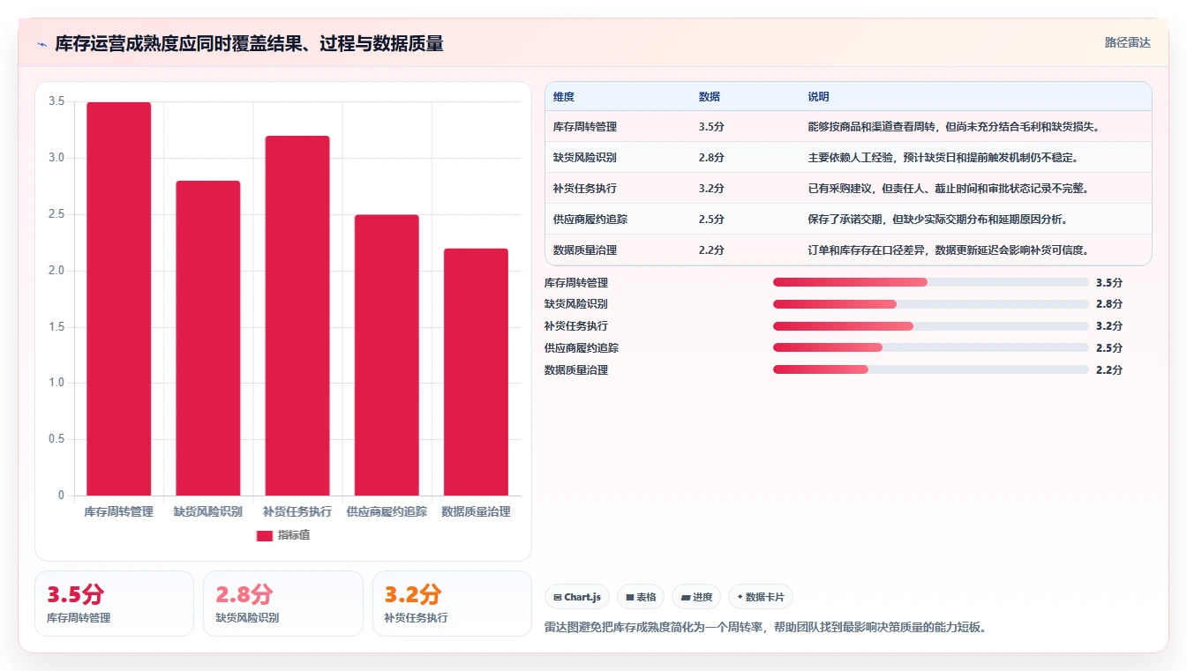Click the 供应商履约追踪 progress bar track
Screen dimensions: 1187x671
coord(930,348)
